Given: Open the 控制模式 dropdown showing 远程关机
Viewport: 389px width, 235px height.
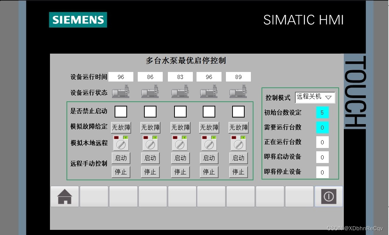Looking at the screenshot, I should click(315, 97).
